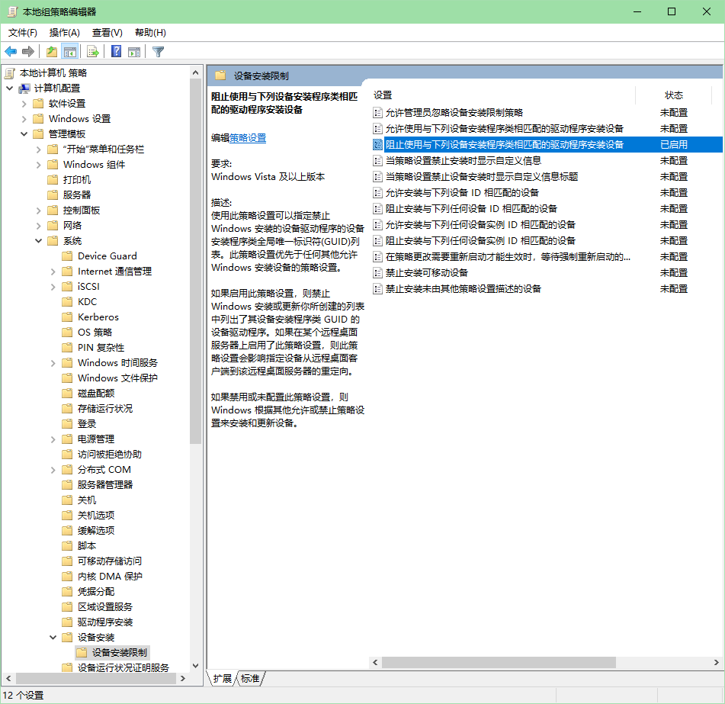Toggle the show/hide action pane icon

[x=134, y=51]
